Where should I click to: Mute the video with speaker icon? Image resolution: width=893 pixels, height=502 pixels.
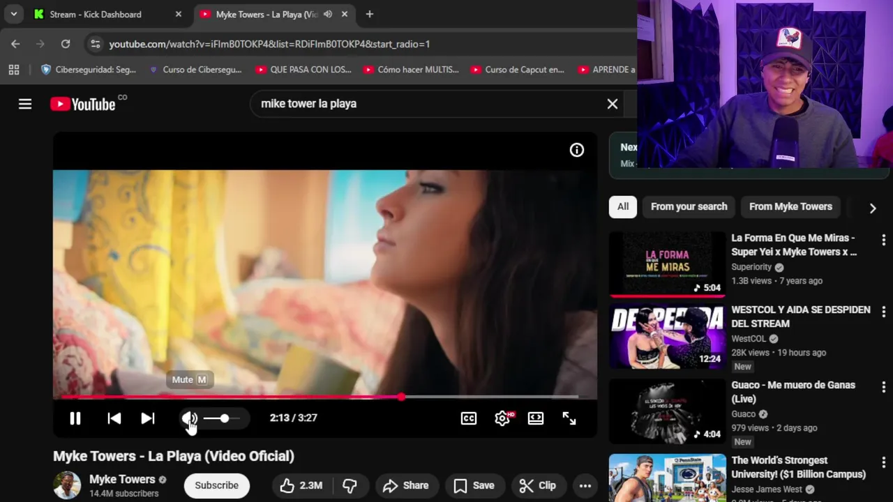pyautogui.click(x=189, y=418)
